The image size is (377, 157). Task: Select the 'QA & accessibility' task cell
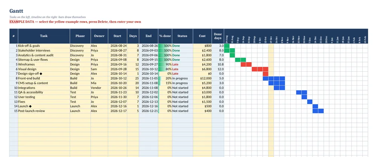click(x=44, y=92)
